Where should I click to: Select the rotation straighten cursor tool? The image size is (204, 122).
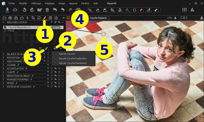(120, 10)
